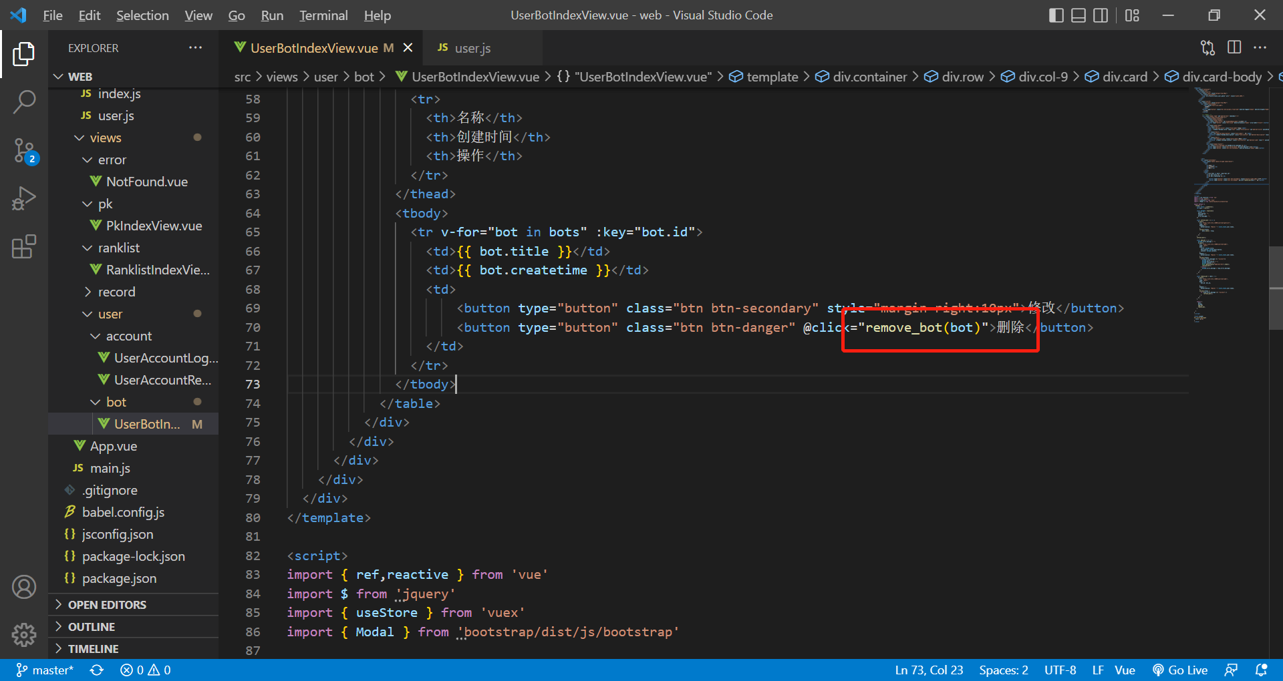This screenshot has height=681, width=1283.
Task: Open the Search view in activity bar
Action: tap(24, 103)
